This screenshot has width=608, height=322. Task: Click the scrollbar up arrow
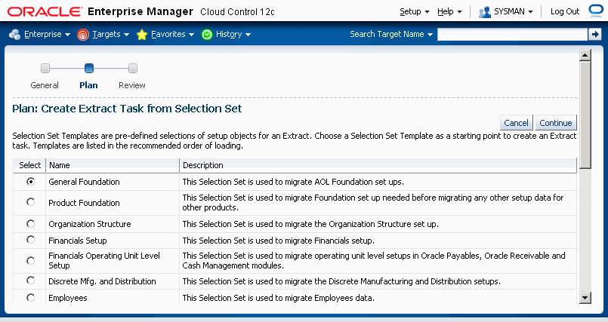pyautogui.click(x=585, y=55)
